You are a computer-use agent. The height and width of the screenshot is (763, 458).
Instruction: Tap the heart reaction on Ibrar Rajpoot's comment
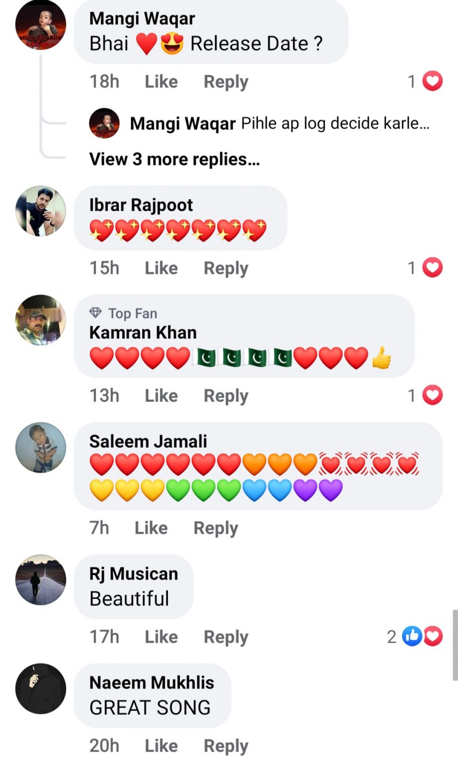(x=433, y=268)
